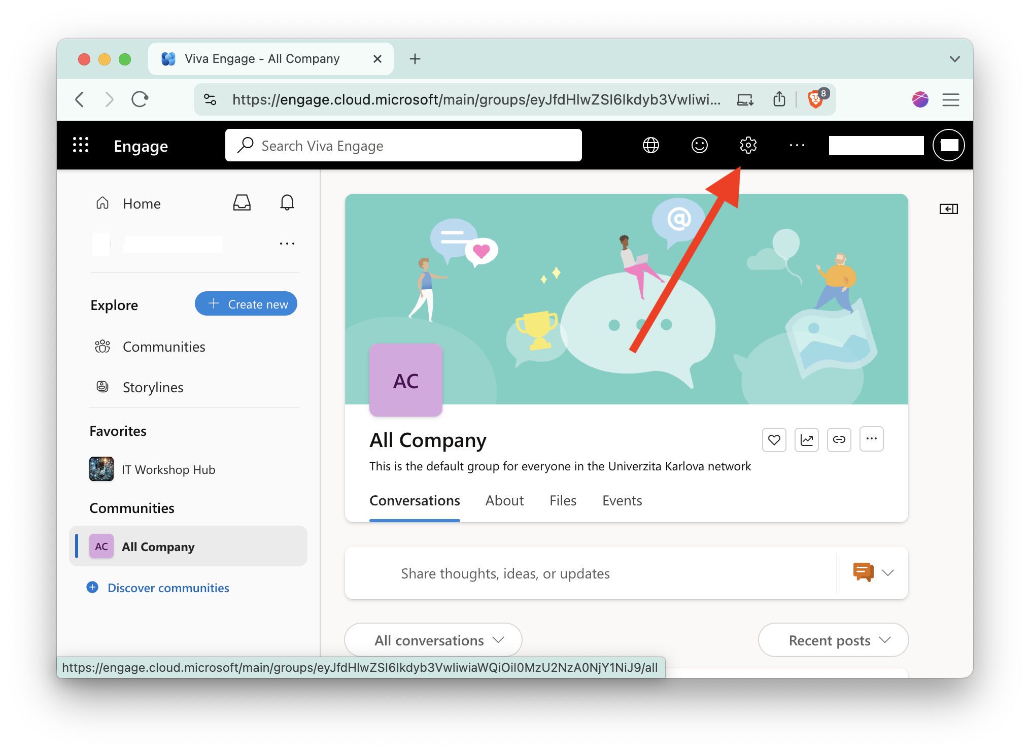The width and height of the screenshot is (1030, 753).
Task: Focus the Search Viva Engage field
Action: (403, 146)
